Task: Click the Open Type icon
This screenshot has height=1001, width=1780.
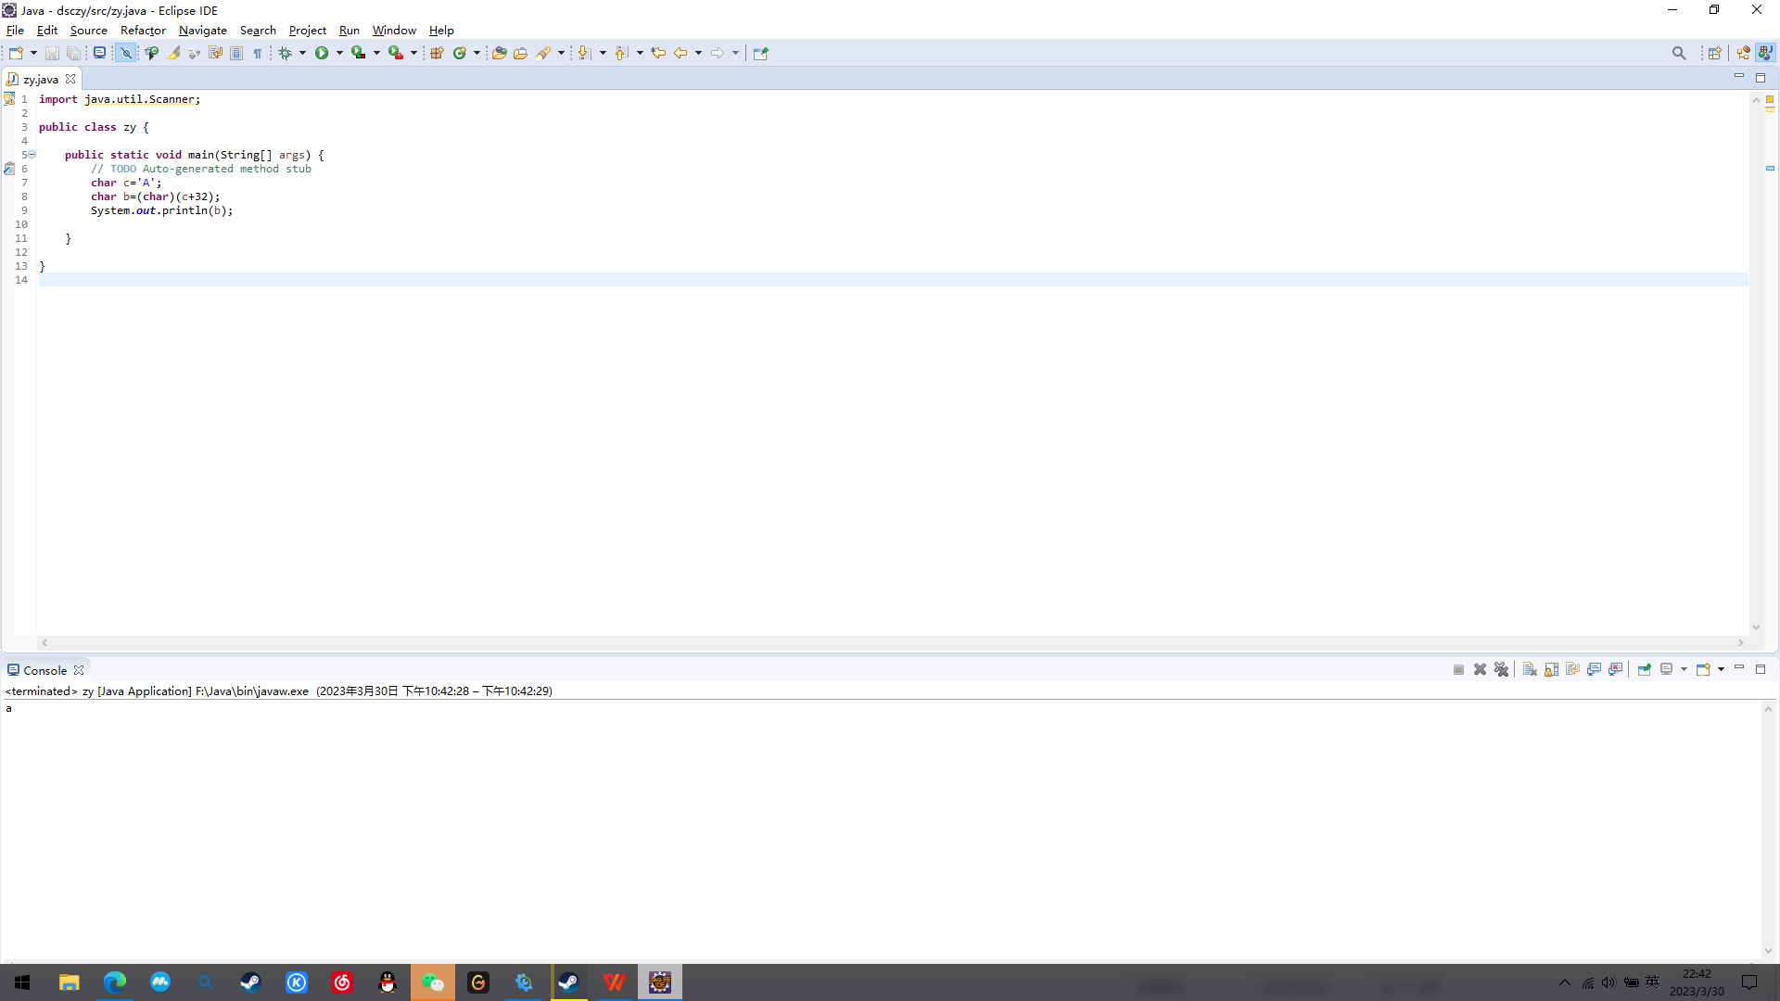Action: (499, 53)
